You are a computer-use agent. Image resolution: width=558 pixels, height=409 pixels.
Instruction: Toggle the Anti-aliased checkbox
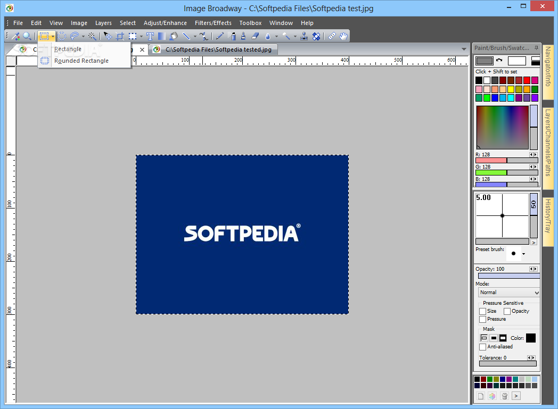482,347
